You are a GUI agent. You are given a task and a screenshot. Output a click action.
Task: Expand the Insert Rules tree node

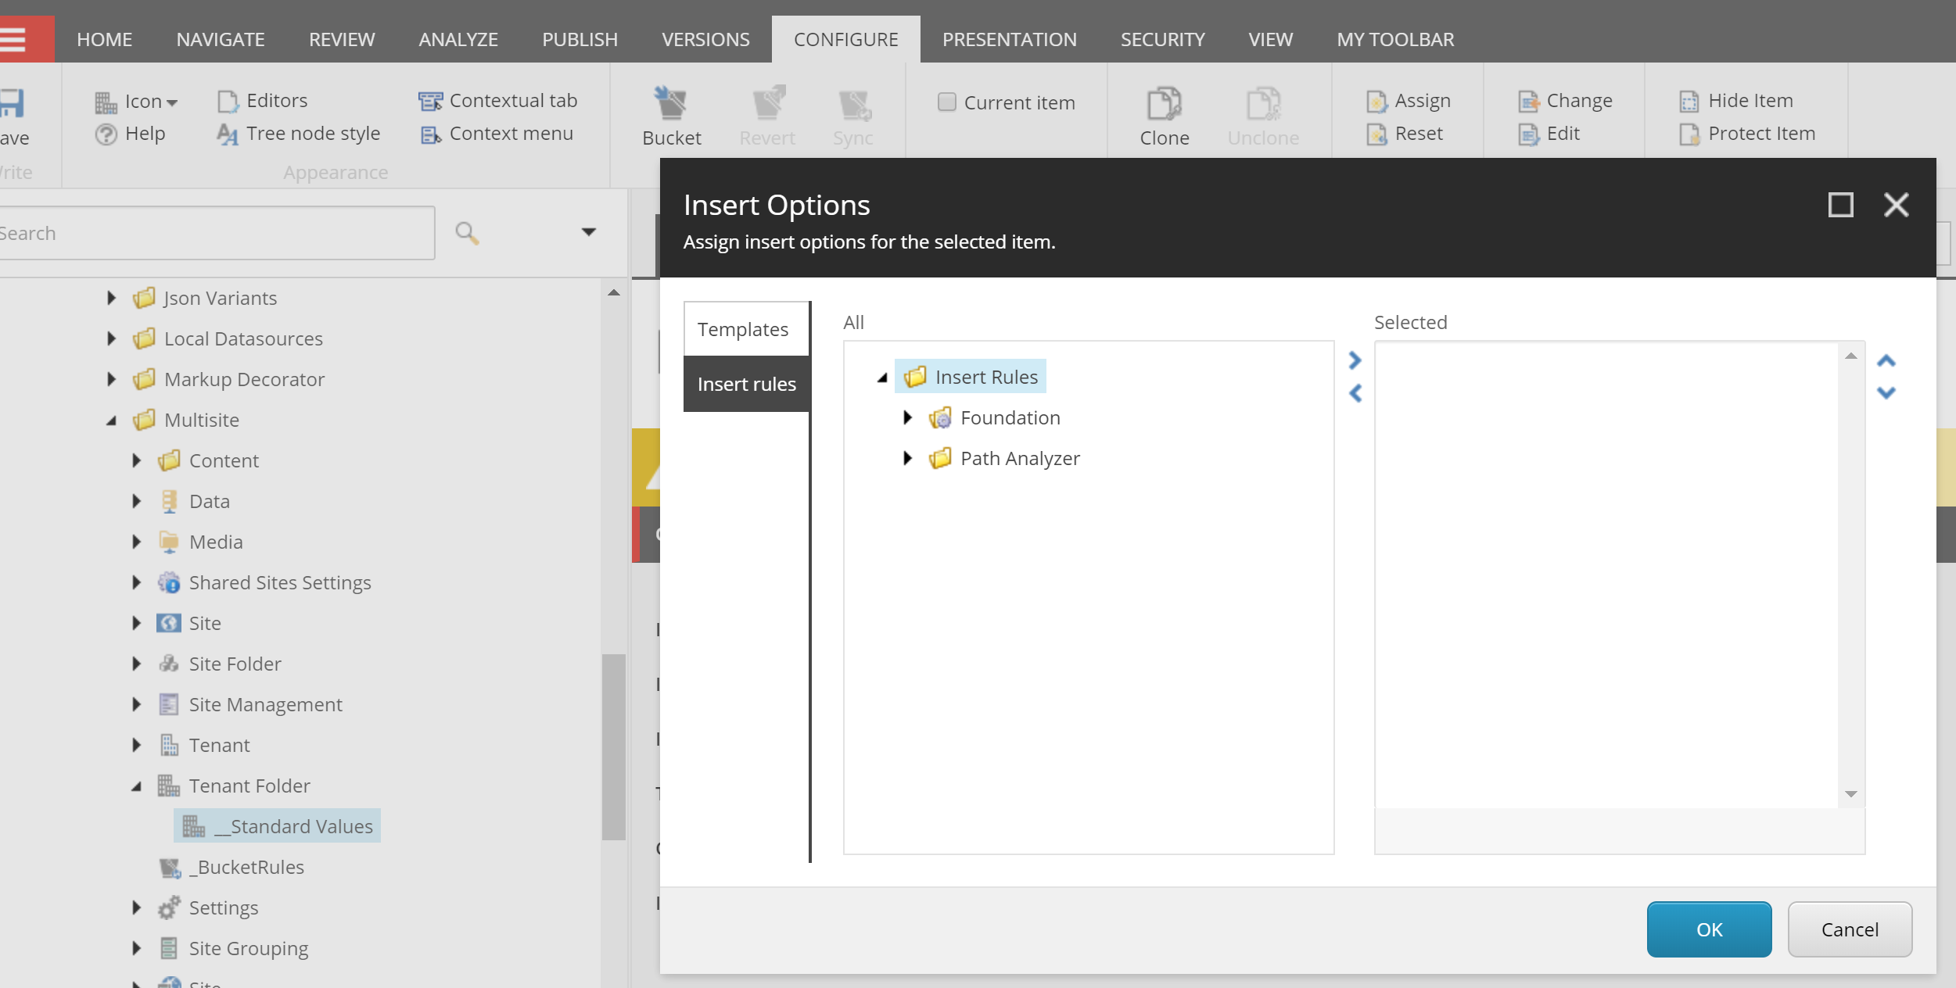[884, 375]
